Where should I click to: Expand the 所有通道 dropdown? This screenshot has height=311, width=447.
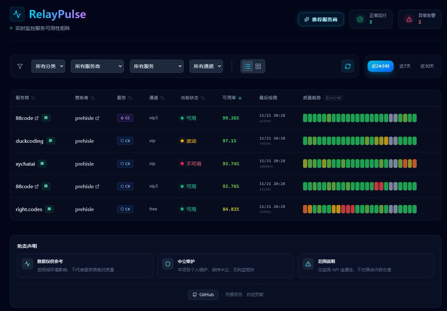206,66
